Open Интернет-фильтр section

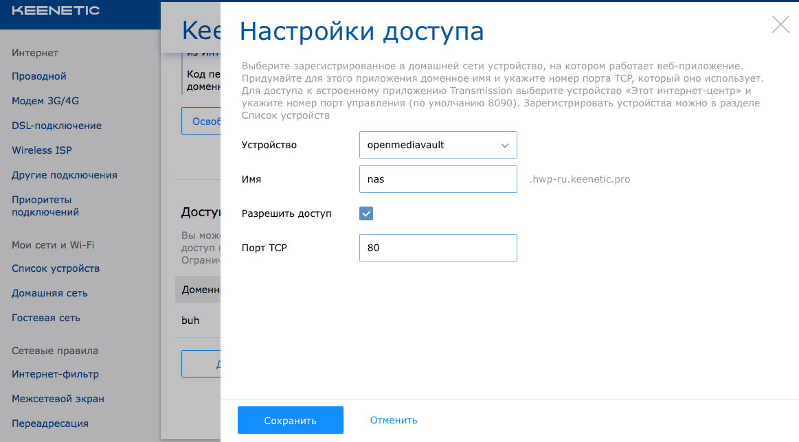55,374
